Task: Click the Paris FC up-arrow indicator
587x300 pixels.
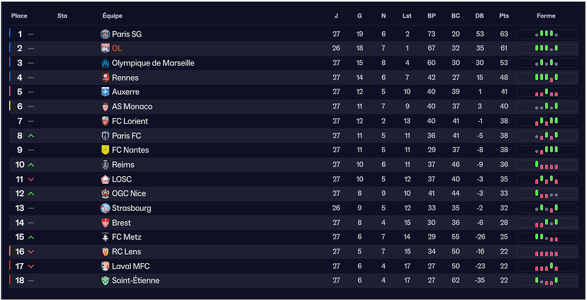Action: (31, 135)
